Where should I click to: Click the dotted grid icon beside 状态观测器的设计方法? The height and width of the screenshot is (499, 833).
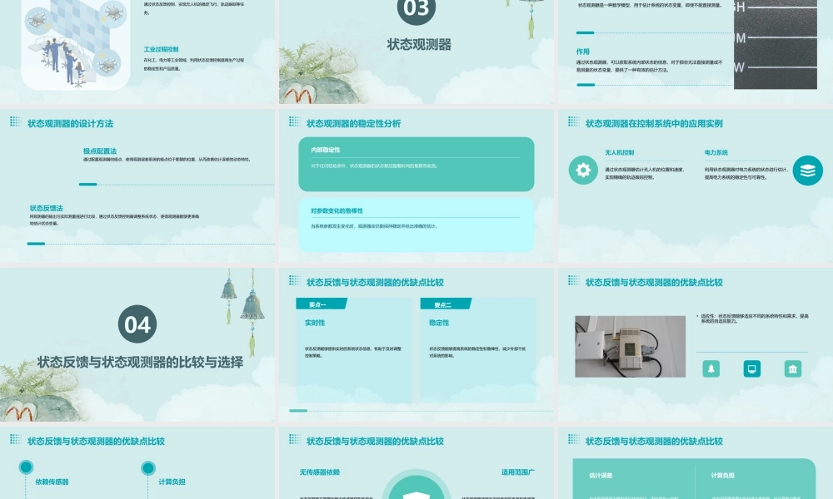tap(15, 121)
